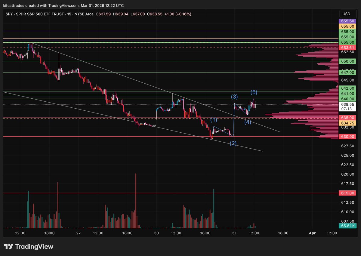The image size is (361, 256).
Task: Click the red 615.00 price label
Action: (x=347, y=193)
